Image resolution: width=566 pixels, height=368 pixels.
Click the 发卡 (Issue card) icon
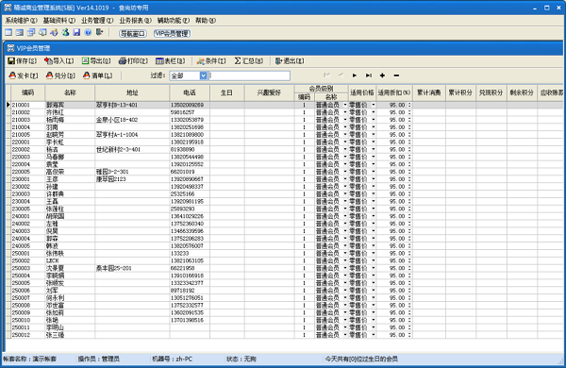point(12,75)
